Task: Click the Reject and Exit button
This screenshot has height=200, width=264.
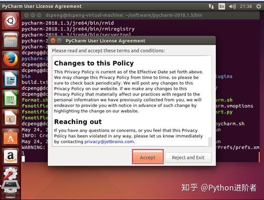Action: (188, 157)
